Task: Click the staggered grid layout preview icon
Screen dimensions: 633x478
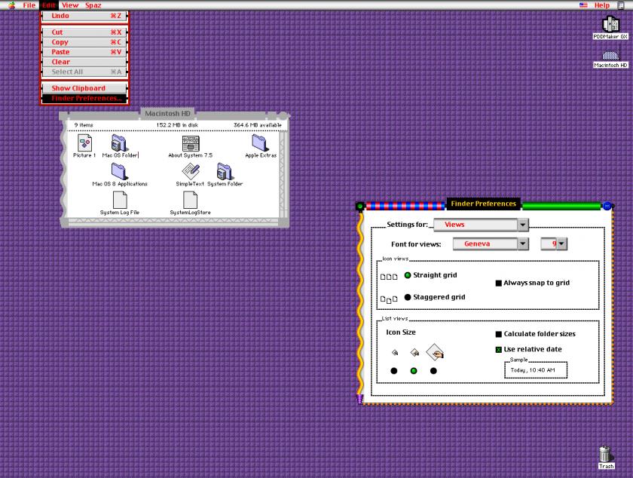Action: (x=389, y=299)
